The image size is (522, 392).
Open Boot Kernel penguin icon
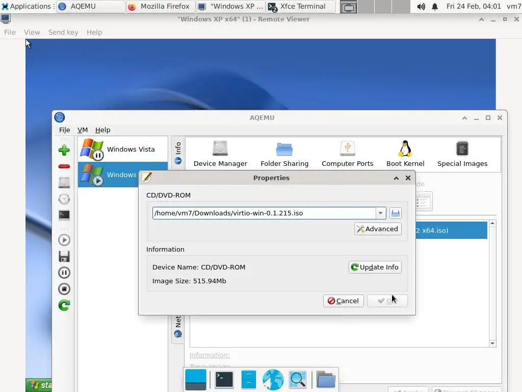point(405,154)
